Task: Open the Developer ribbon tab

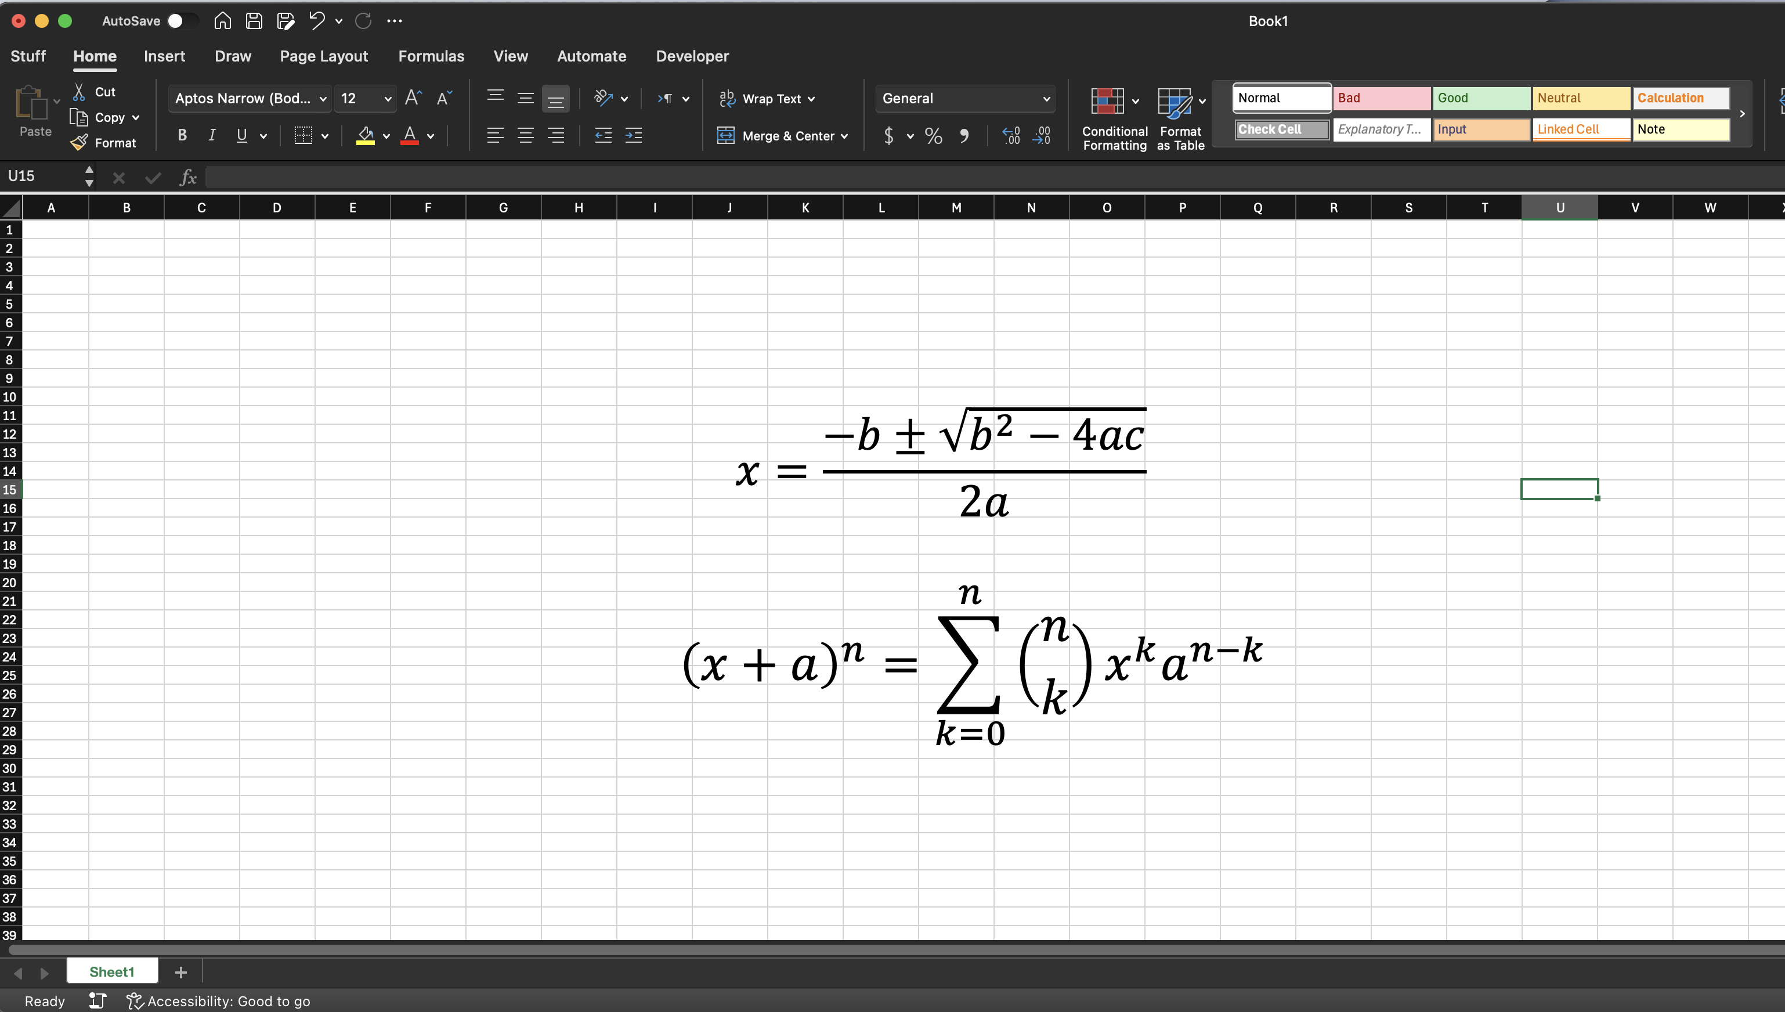Action: 691,56
